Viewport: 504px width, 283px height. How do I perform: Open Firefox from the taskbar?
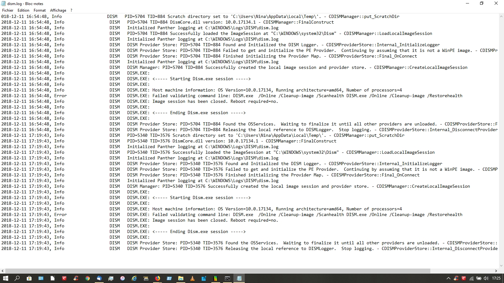coord(157,278)
